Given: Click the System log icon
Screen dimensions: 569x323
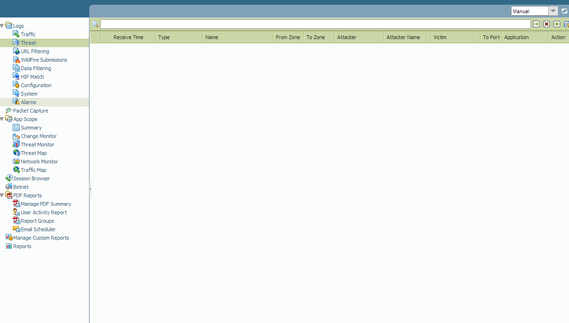Looking at the screenshot, I should point(16,94).
